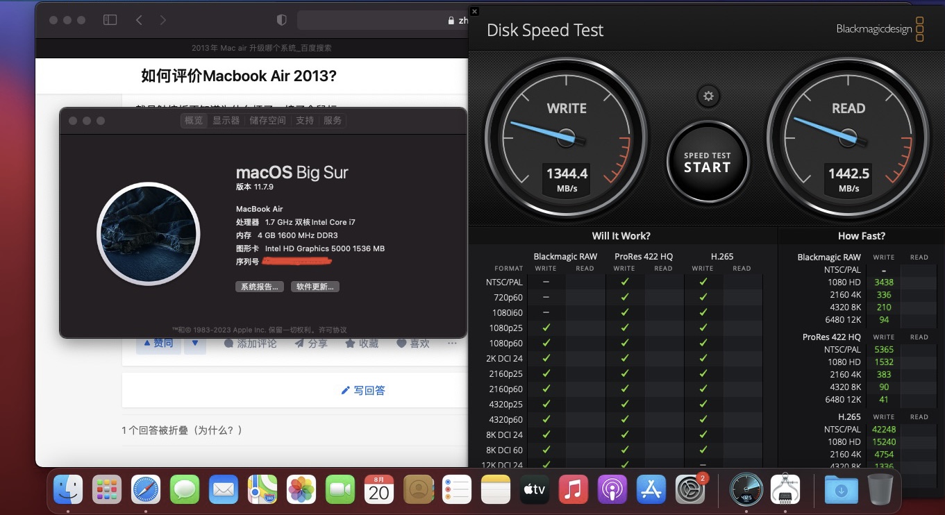Open the Downloads folder in the Dock

click(x=841, y=490)
